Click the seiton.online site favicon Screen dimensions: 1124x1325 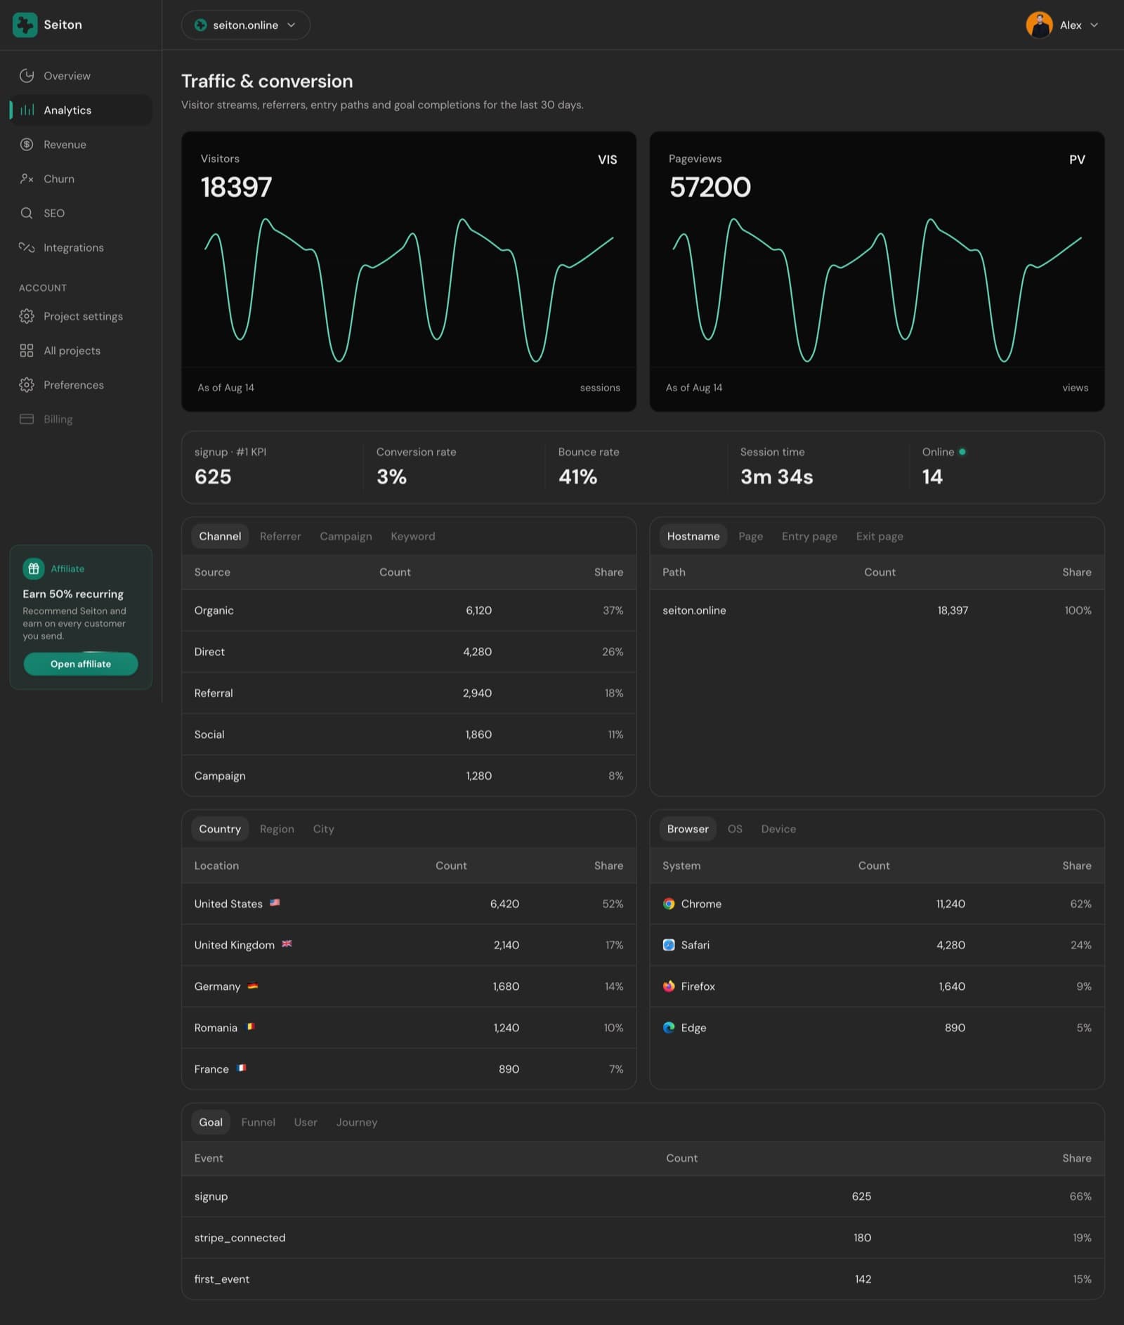click(200, 25)
